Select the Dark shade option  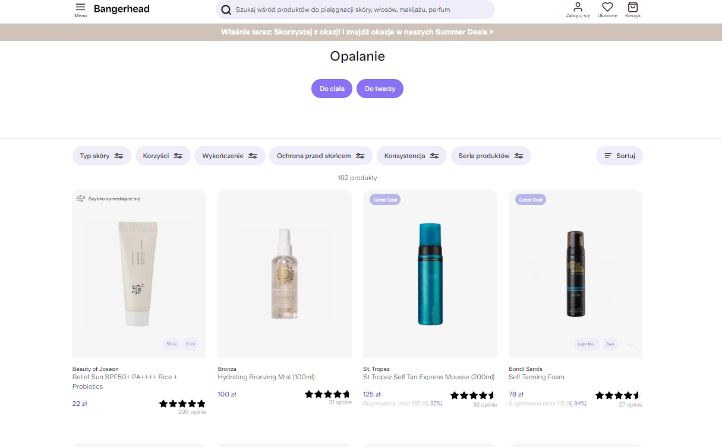(x=610, y=344)
